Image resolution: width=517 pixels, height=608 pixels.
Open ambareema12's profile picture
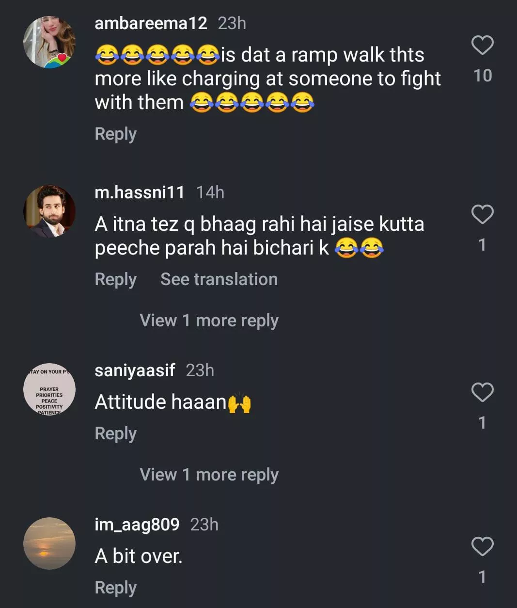point(49,42)
